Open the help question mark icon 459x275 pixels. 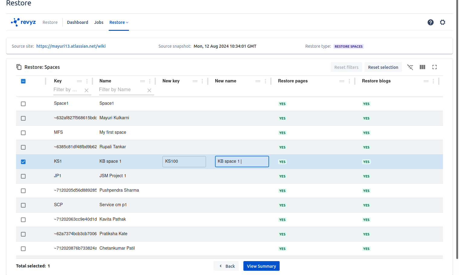[430, 22]
